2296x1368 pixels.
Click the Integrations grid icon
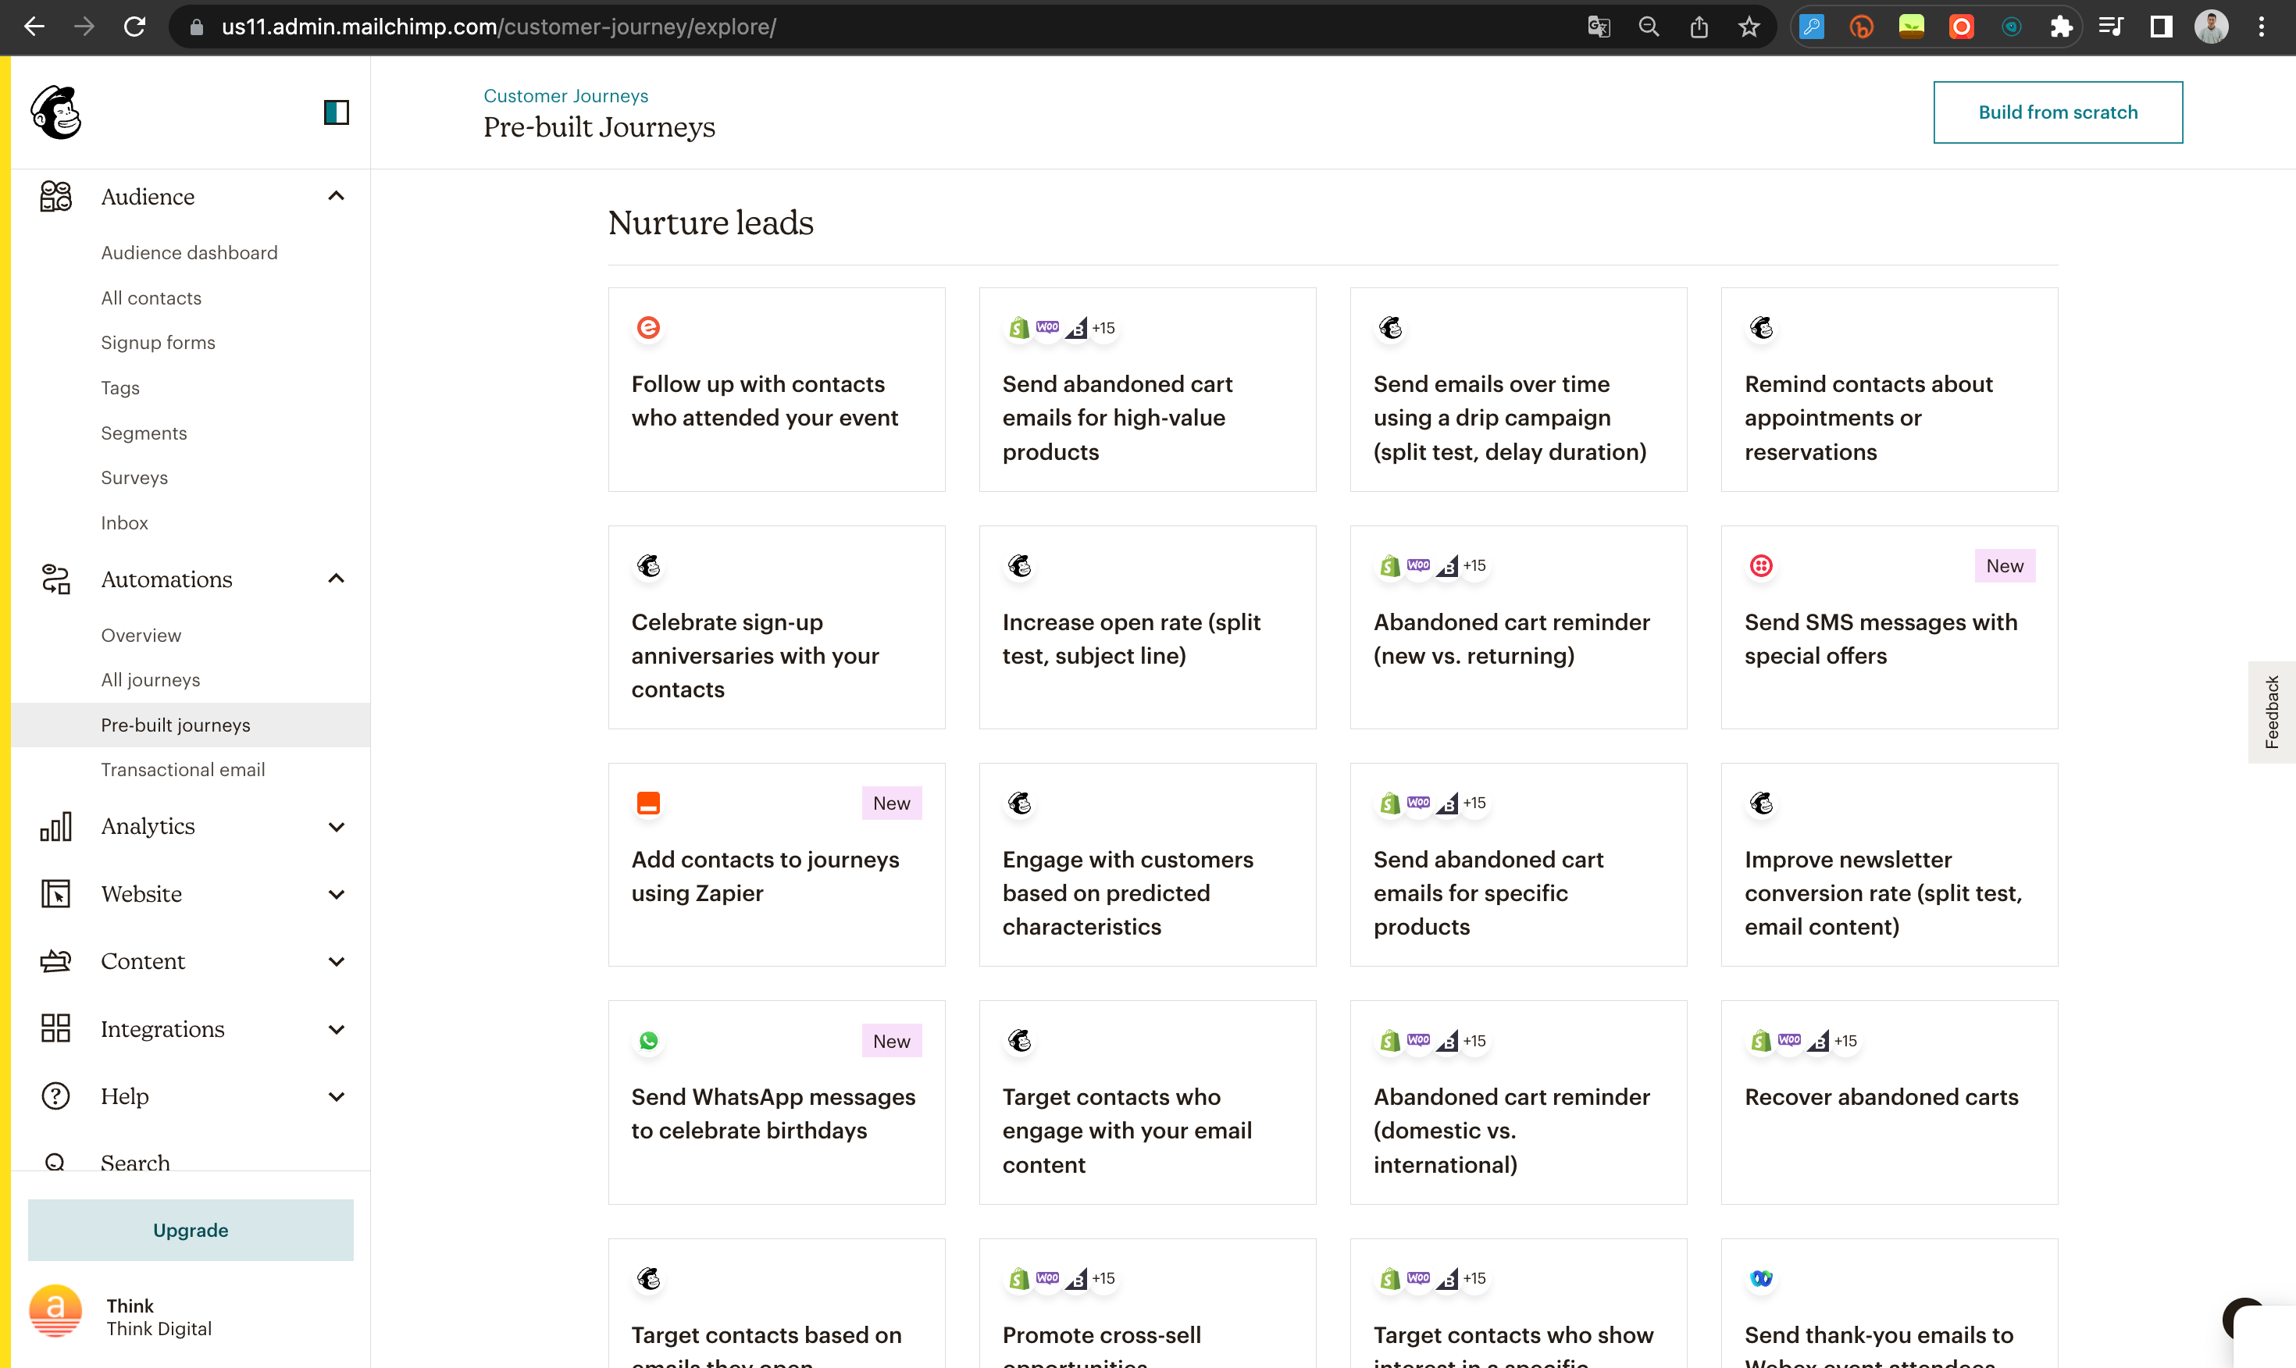click(55, 1029)
